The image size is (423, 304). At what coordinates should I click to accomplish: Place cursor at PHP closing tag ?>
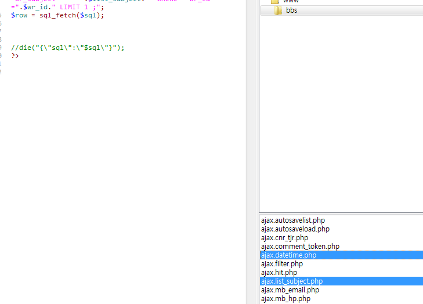(x=15, y=56)
